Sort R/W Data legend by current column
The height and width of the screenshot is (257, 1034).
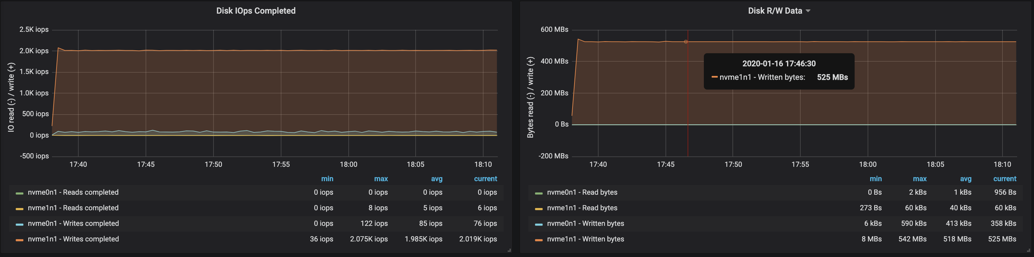click(1005, 179)
